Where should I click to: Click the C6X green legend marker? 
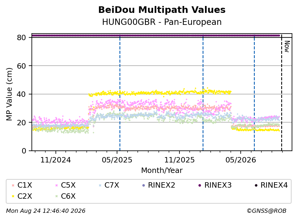tap(56, 196)
